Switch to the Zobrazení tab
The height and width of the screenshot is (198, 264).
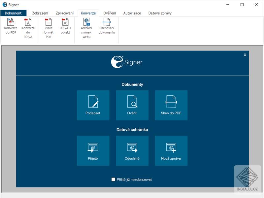(40, 13)
